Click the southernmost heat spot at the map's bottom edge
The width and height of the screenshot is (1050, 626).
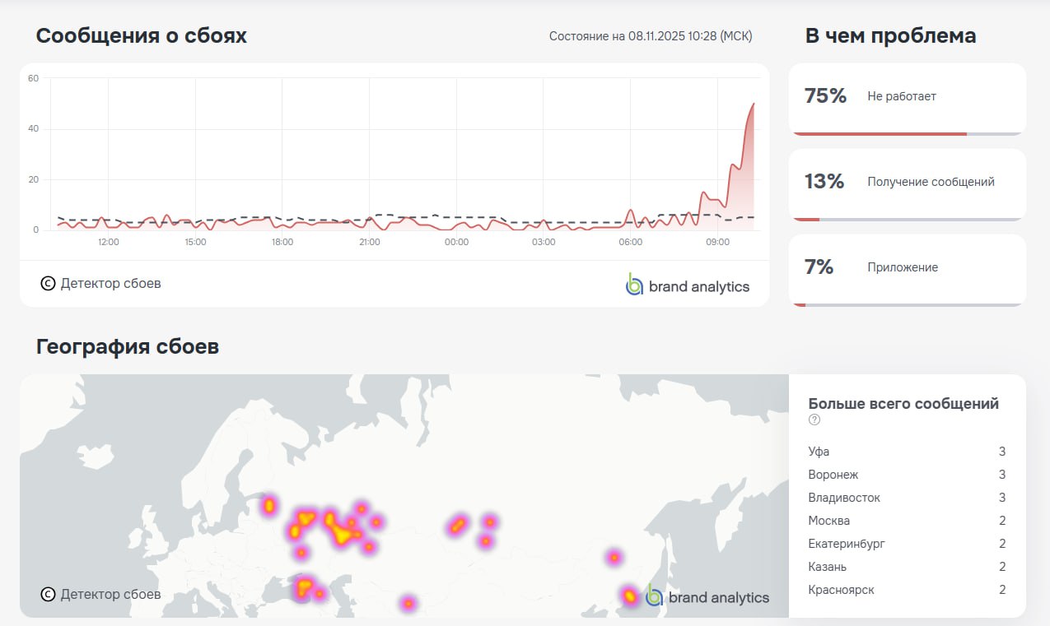(x=408, y=603)
